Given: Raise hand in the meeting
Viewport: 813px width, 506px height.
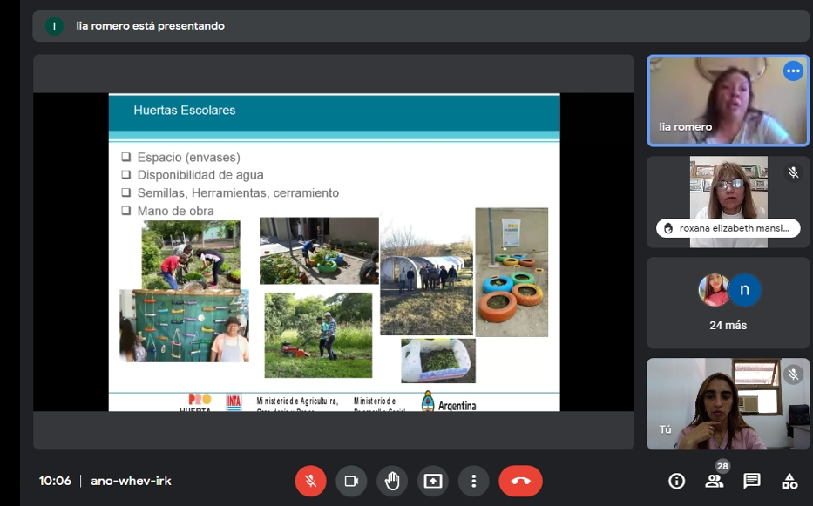Looking at the screenshot, I should (x=392, y=481).
